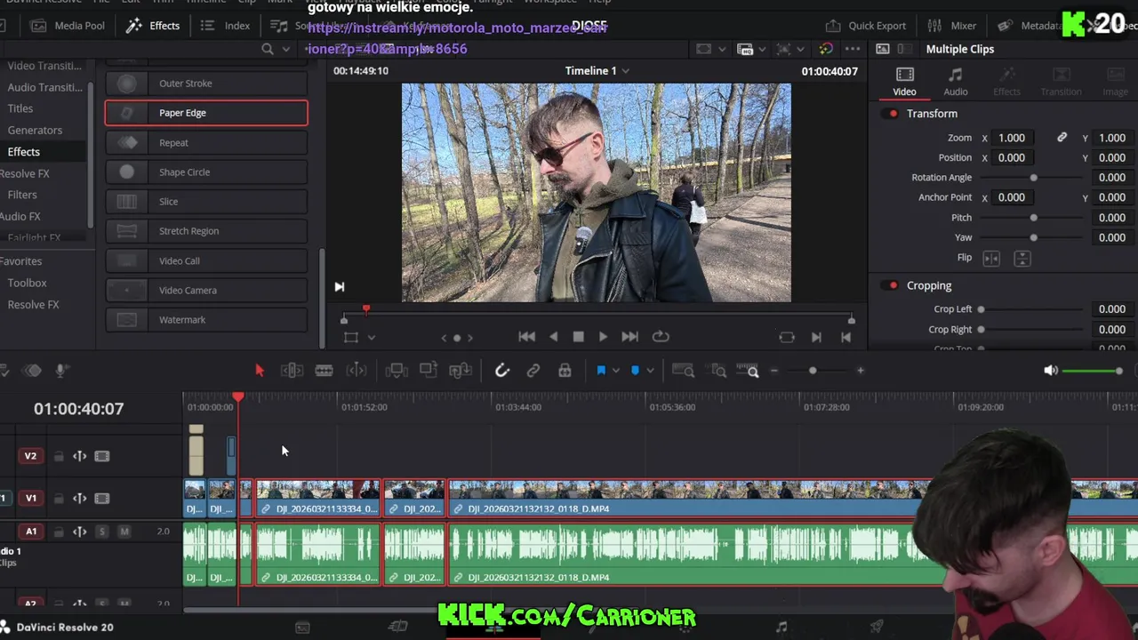Jump to first frame button
This screenshot has width=1138, height=640.
click(527, 337)
